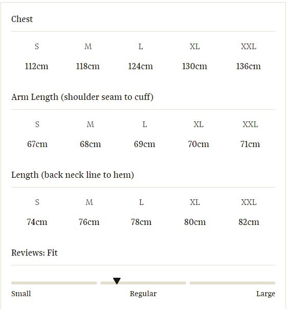
Task: Select the Large fit slider segment
Action: [x=232, y=283]
